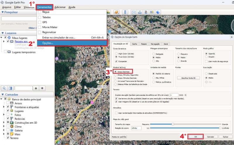Select the Graus Decimais radio button
This screenshot has width=234, height=145.
pyautogui.click(x=115, y=72)
